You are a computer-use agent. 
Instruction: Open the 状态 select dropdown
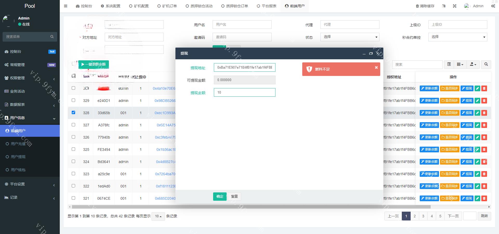350,37
